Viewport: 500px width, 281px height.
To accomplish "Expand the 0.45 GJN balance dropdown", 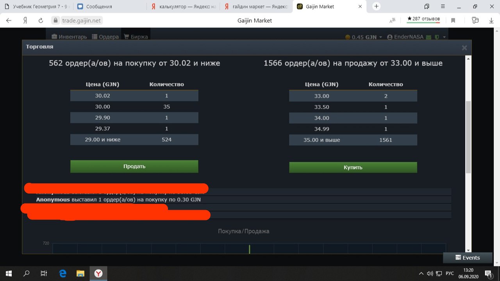I will (x=364, y=37).
